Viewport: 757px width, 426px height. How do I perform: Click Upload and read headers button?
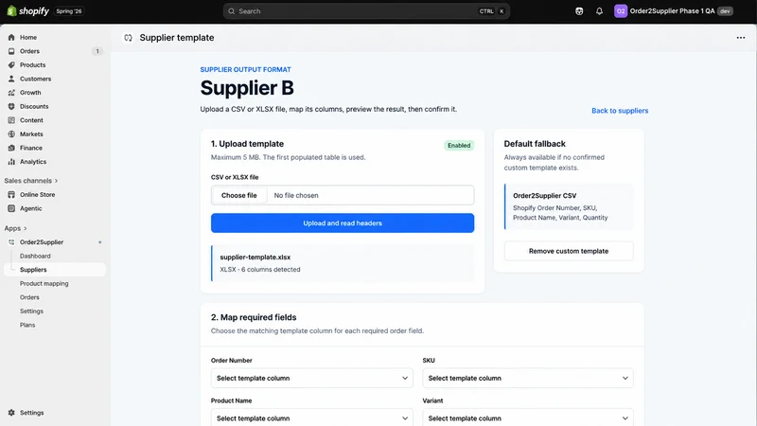pos(343,223)
